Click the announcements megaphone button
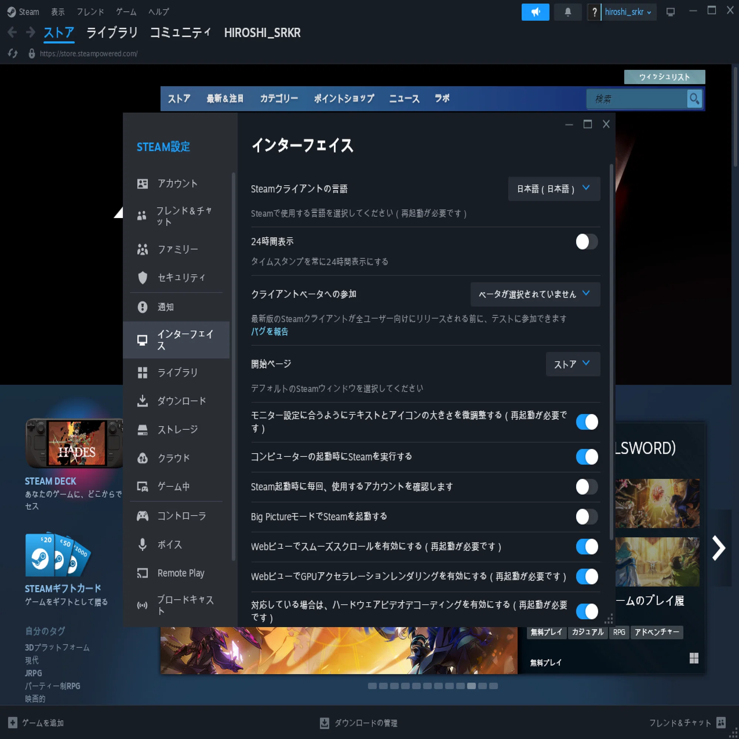739x739 pixels. 535,12
